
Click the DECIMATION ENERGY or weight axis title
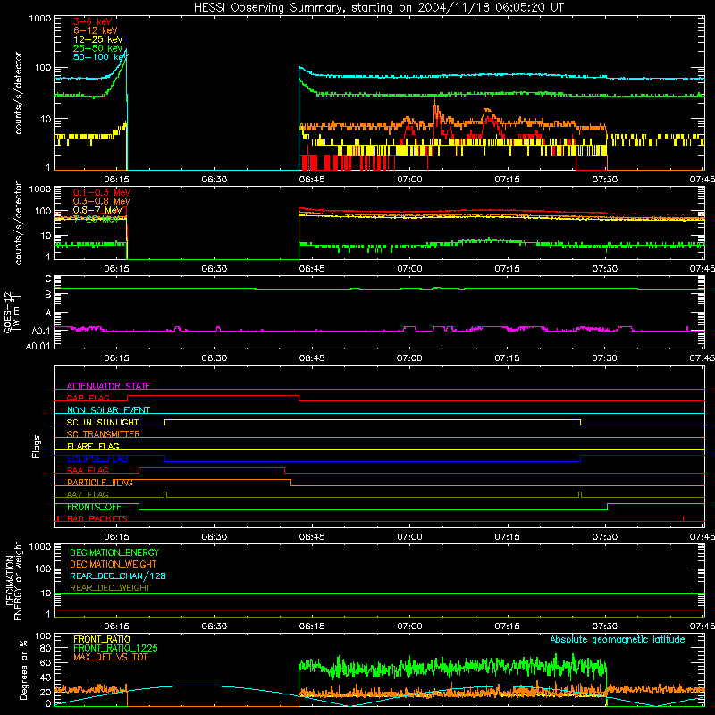point(13,580)
